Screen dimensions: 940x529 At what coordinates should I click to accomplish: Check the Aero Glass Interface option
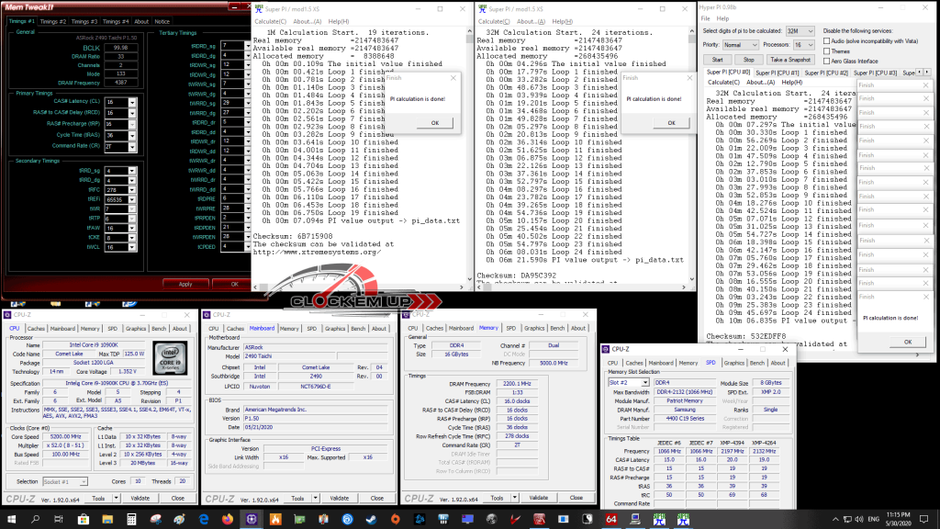[x=827, y=62]
